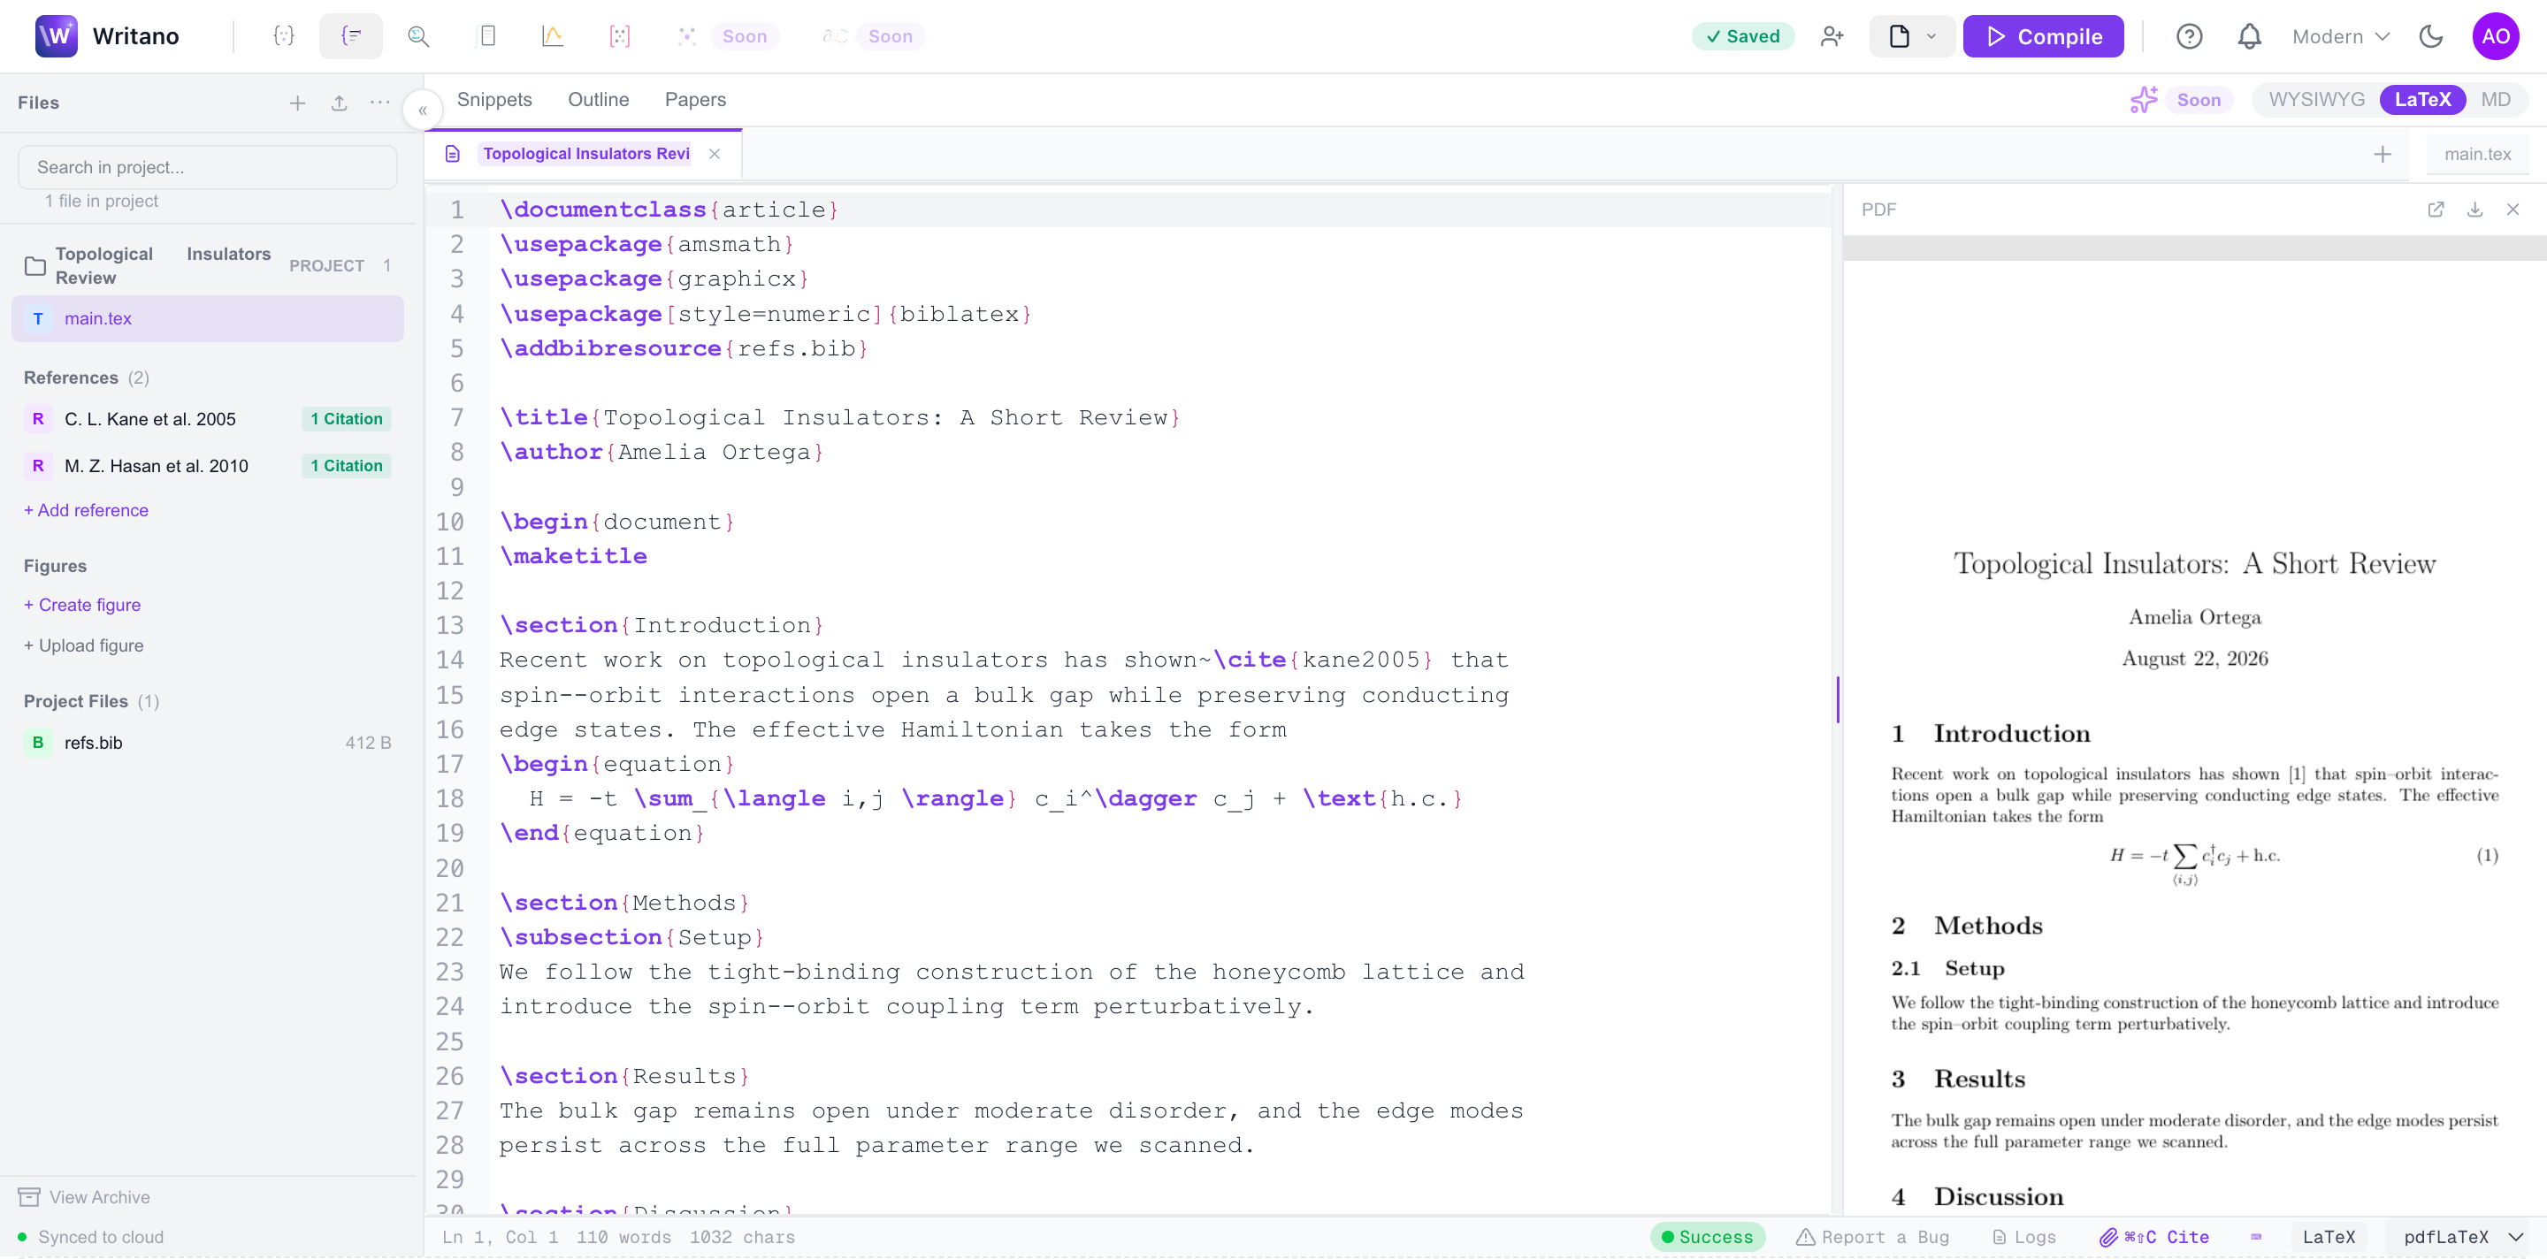Add a new editor tab with plus icon

(2383, 154)
